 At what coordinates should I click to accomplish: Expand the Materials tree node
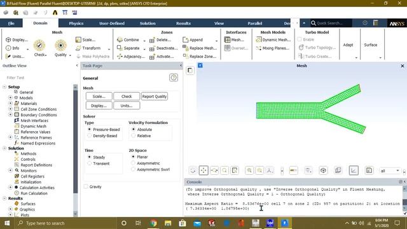coord(10,103)
